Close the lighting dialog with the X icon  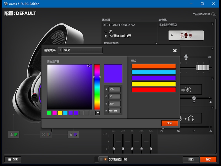175,51
